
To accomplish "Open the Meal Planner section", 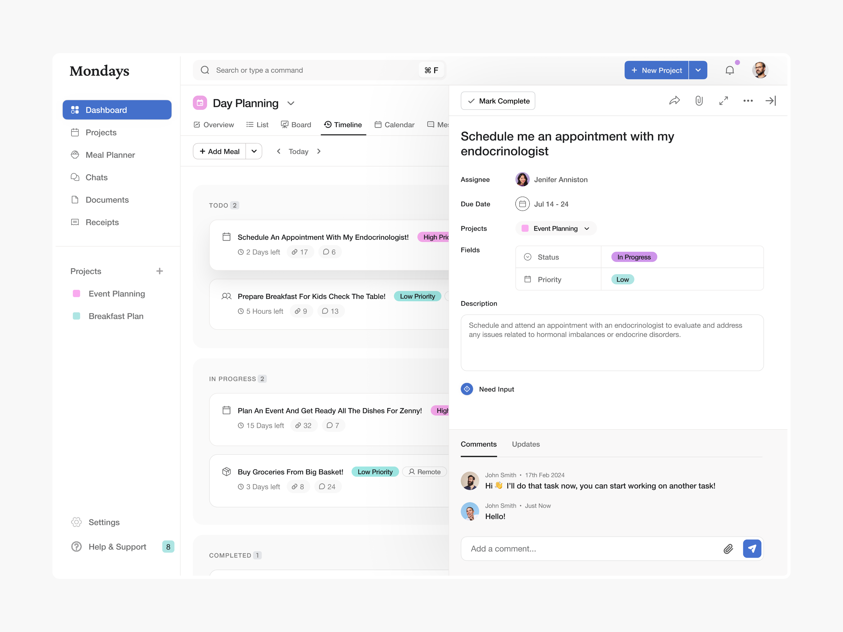I will point(110,155).
